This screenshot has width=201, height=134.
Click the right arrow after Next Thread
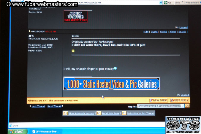coord(63,106)
